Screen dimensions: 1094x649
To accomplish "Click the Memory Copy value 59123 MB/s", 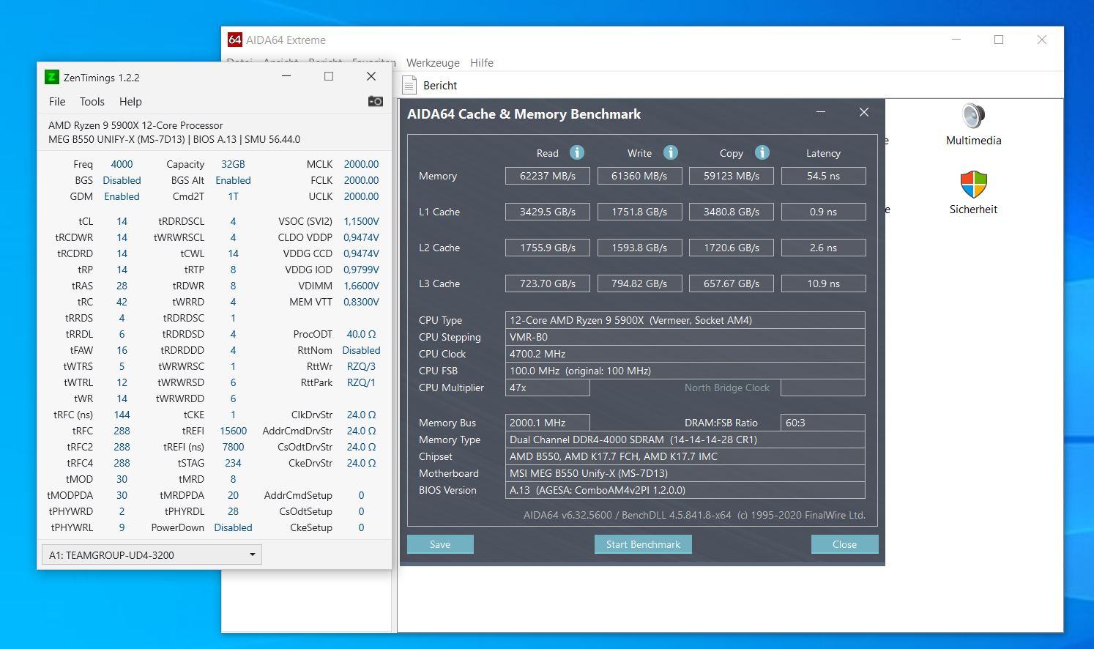I will [732, 176].
